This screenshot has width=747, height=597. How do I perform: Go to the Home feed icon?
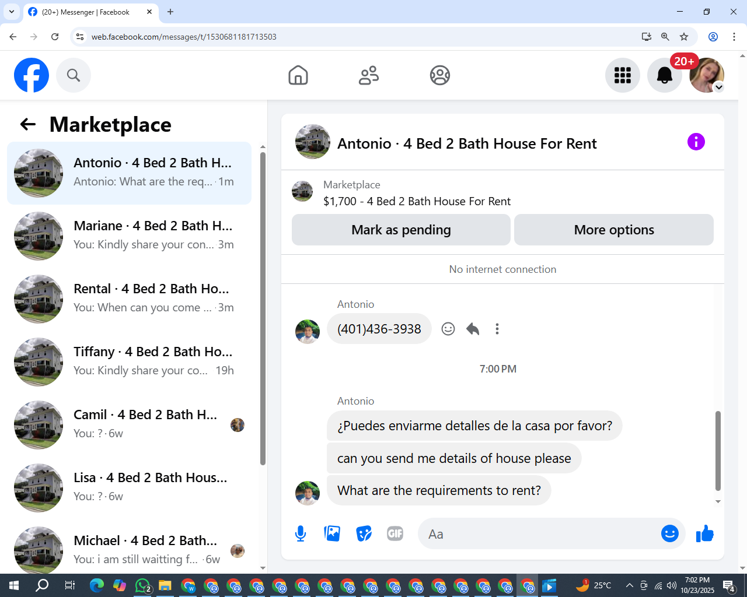click(298, 75)
